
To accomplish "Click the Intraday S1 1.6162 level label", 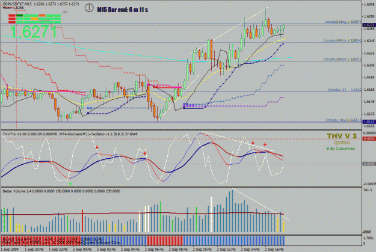I will tap(344, 90).
